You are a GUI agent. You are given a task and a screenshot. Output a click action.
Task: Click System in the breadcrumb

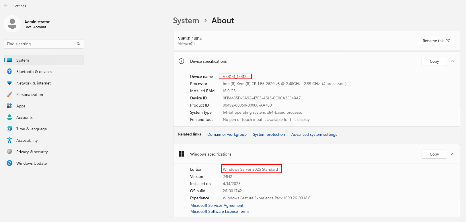click(x=186, y=21)
